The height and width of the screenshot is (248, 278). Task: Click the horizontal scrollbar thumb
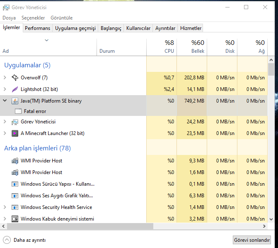[x=79, y=226]
